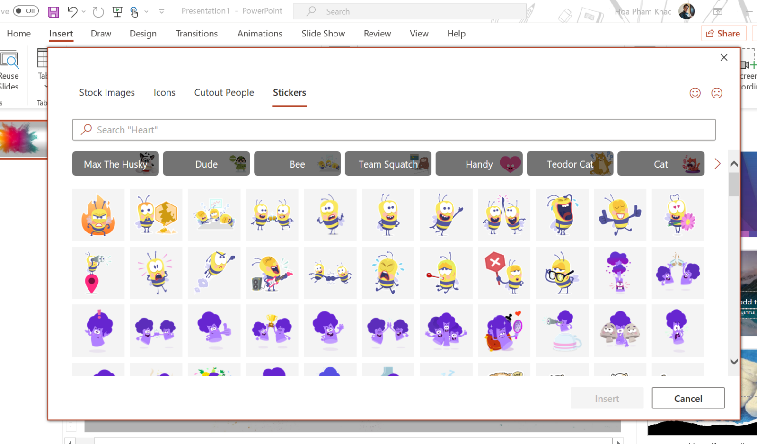
Task: Open the Review tab
Action: click(x=378, y=34)
